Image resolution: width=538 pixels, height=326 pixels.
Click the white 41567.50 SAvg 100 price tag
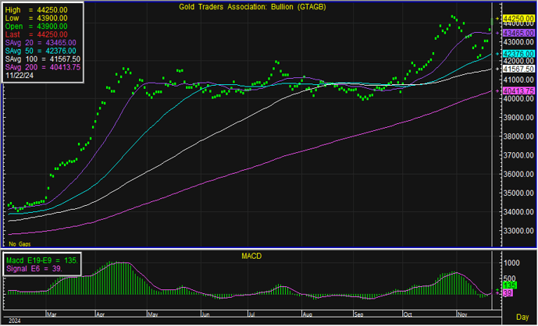518,69
